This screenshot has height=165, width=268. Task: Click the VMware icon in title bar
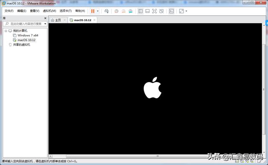4,3
